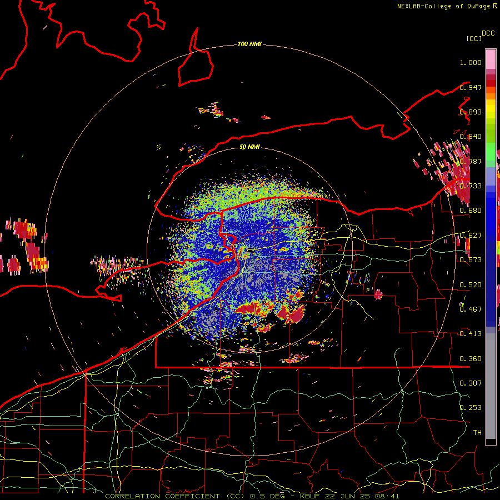Click the 50 NMI range ring label

249,147
